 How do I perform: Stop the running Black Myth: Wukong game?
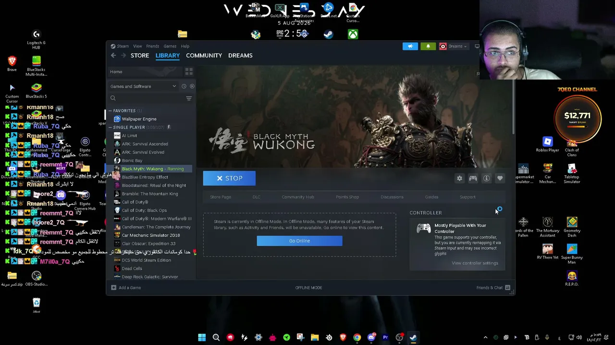coord(229,178)
